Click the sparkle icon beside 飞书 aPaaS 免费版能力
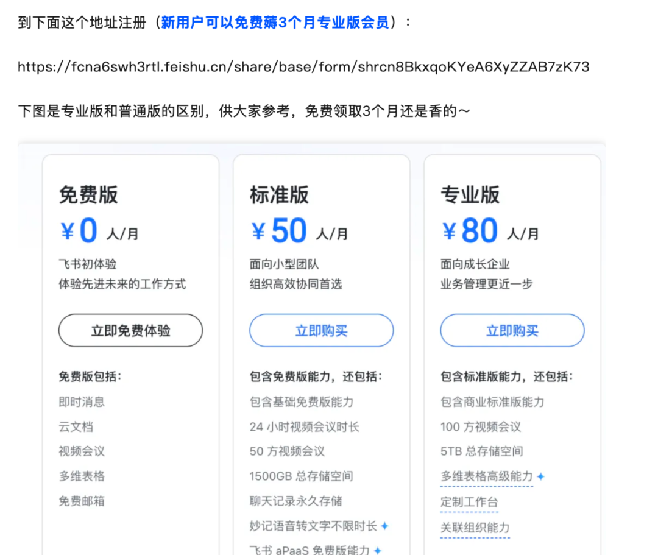Screen dimensions: 658x555 378,550
